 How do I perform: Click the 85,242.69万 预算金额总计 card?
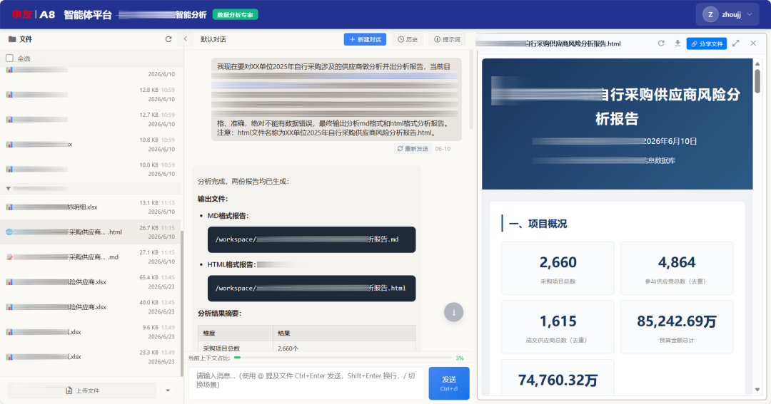(677, 327)
